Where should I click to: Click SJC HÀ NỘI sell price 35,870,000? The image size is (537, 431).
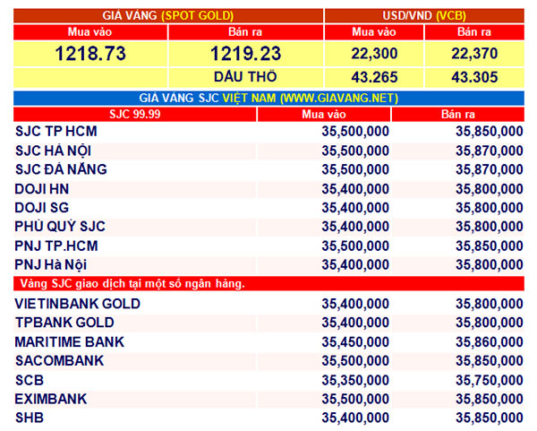pos(490,151)
